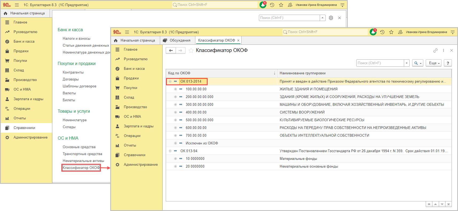Click the question mark help button
The height and width of the screenshot is (211, 458).
(448, 63)
